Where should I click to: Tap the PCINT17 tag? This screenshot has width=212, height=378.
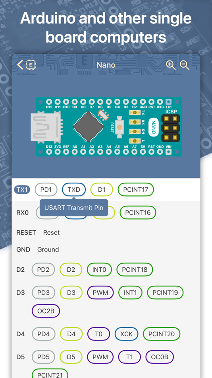[x=136, y=190]
